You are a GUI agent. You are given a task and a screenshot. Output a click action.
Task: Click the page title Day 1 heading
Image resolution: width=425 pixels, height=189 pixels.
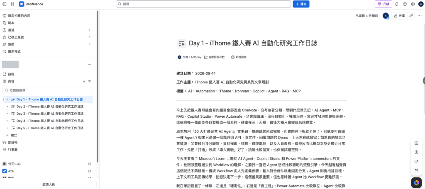(x=253, y=44)
